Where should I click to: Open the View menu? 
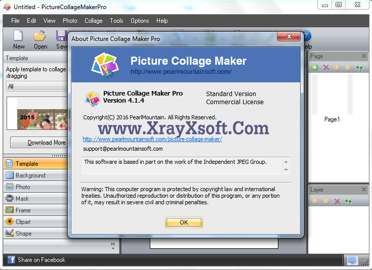(x=50, y=21)
